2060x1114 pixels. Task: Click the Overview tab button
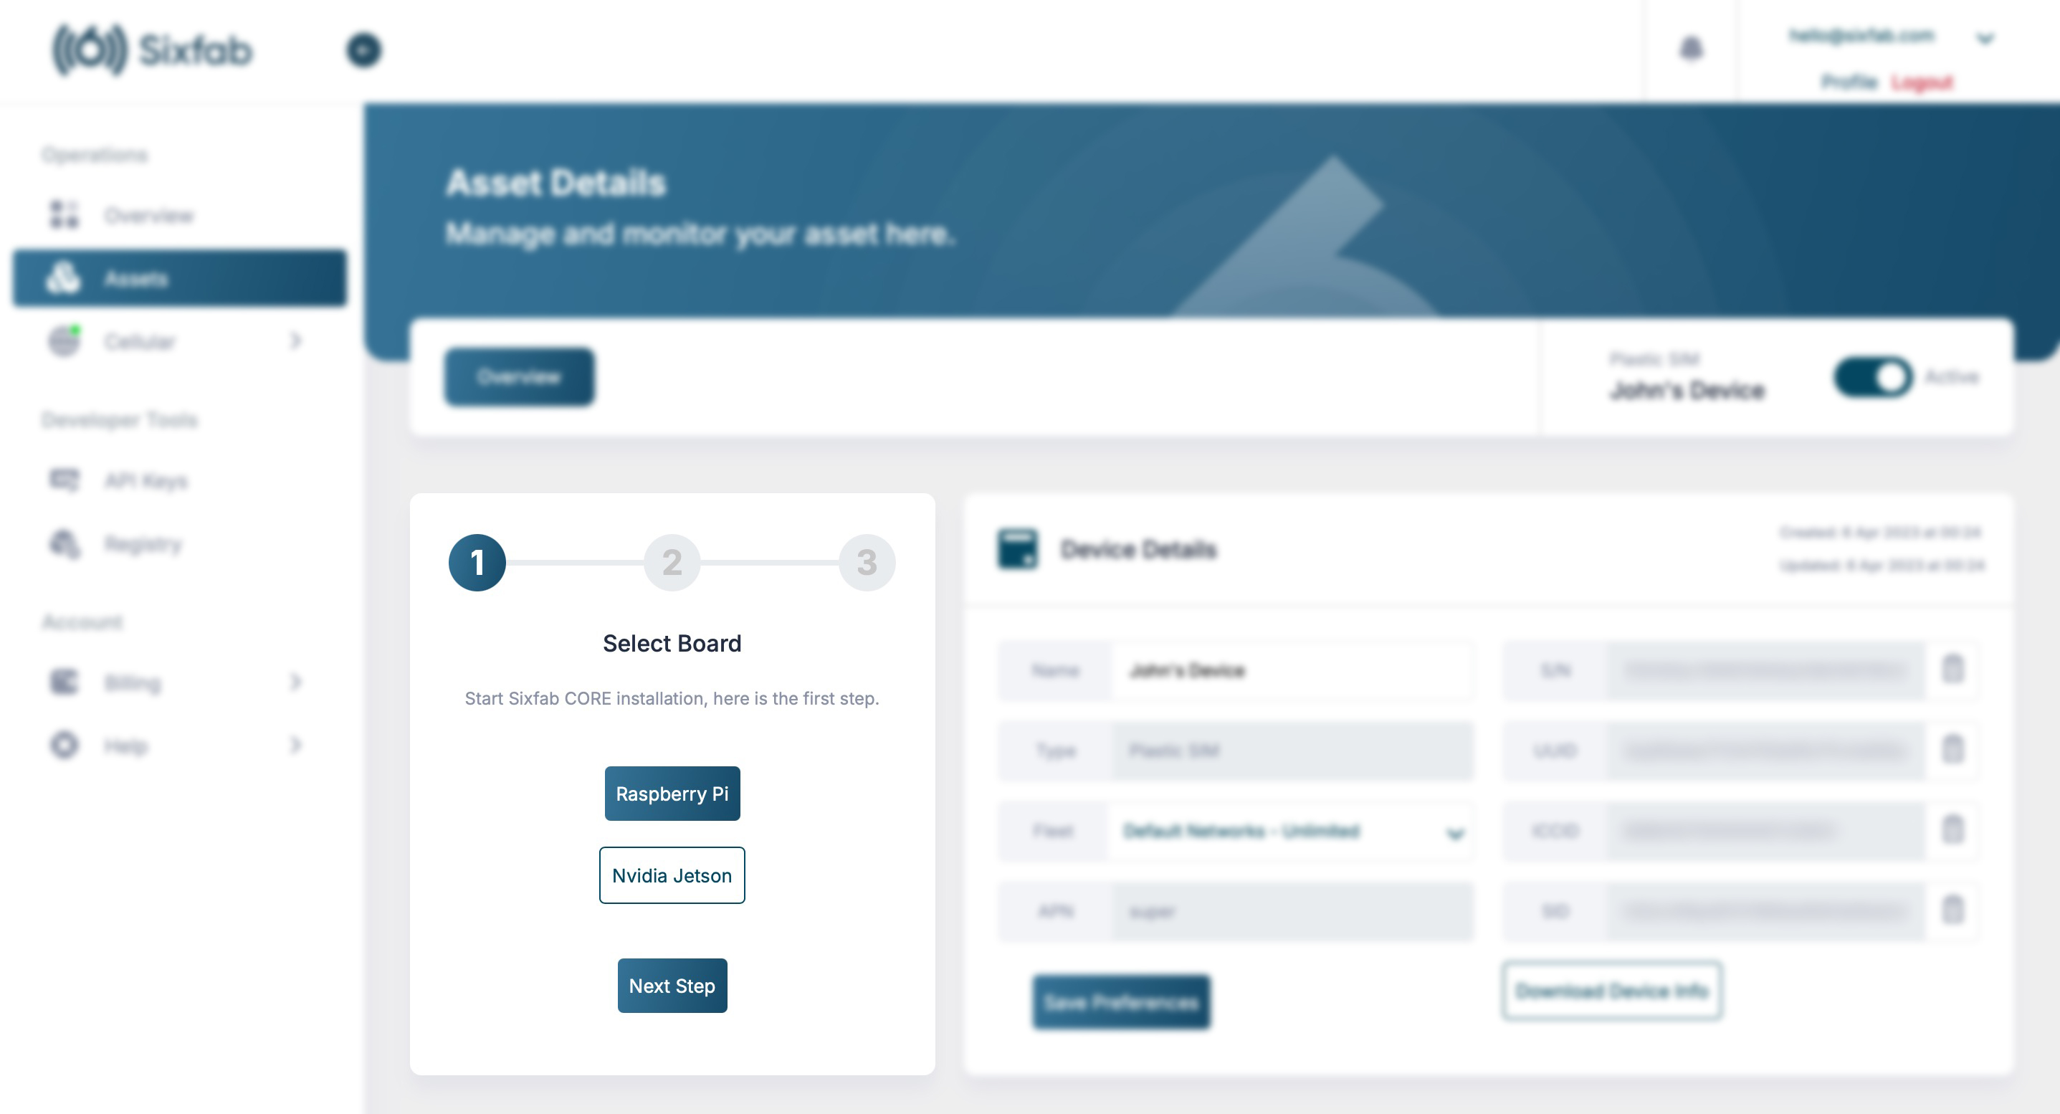(518, 376)
